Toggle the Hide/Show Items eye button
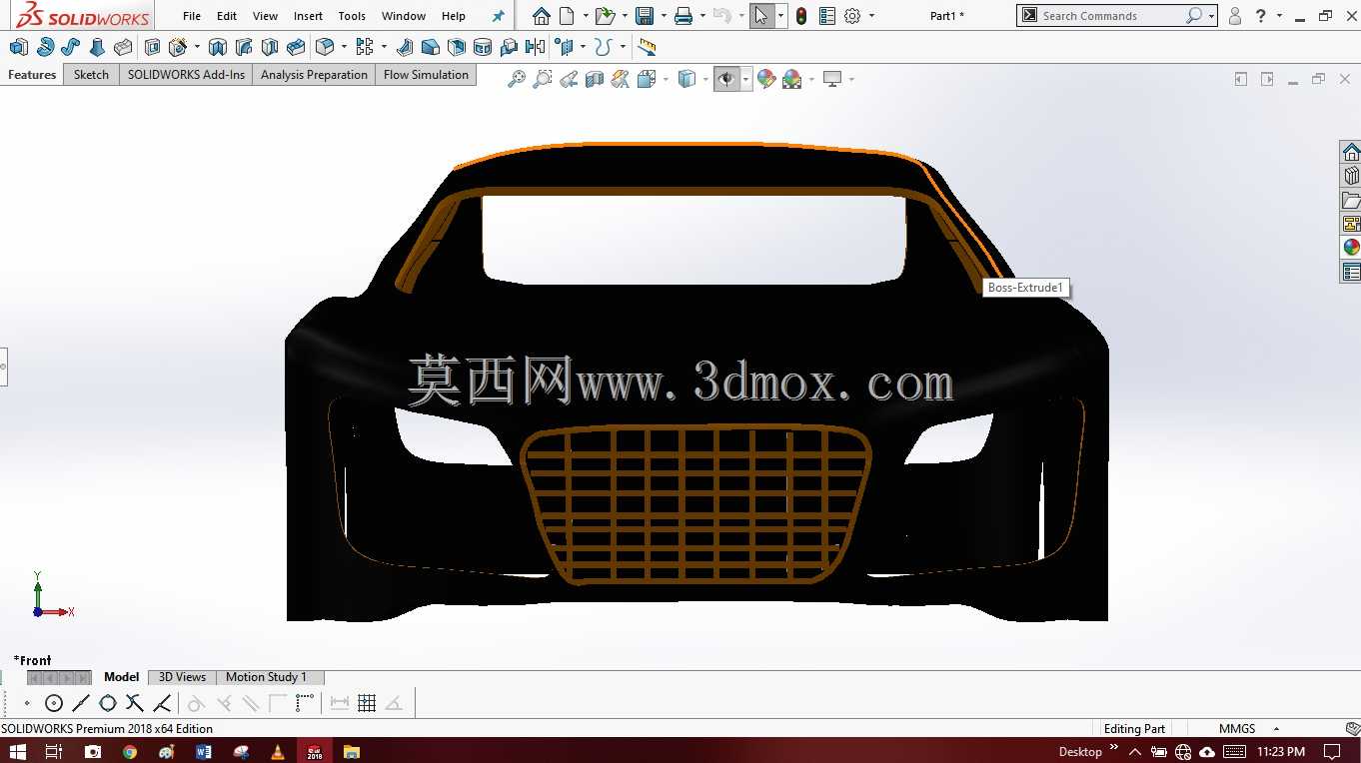Screen dimensions: 1361x763 (x=726, y=79)
